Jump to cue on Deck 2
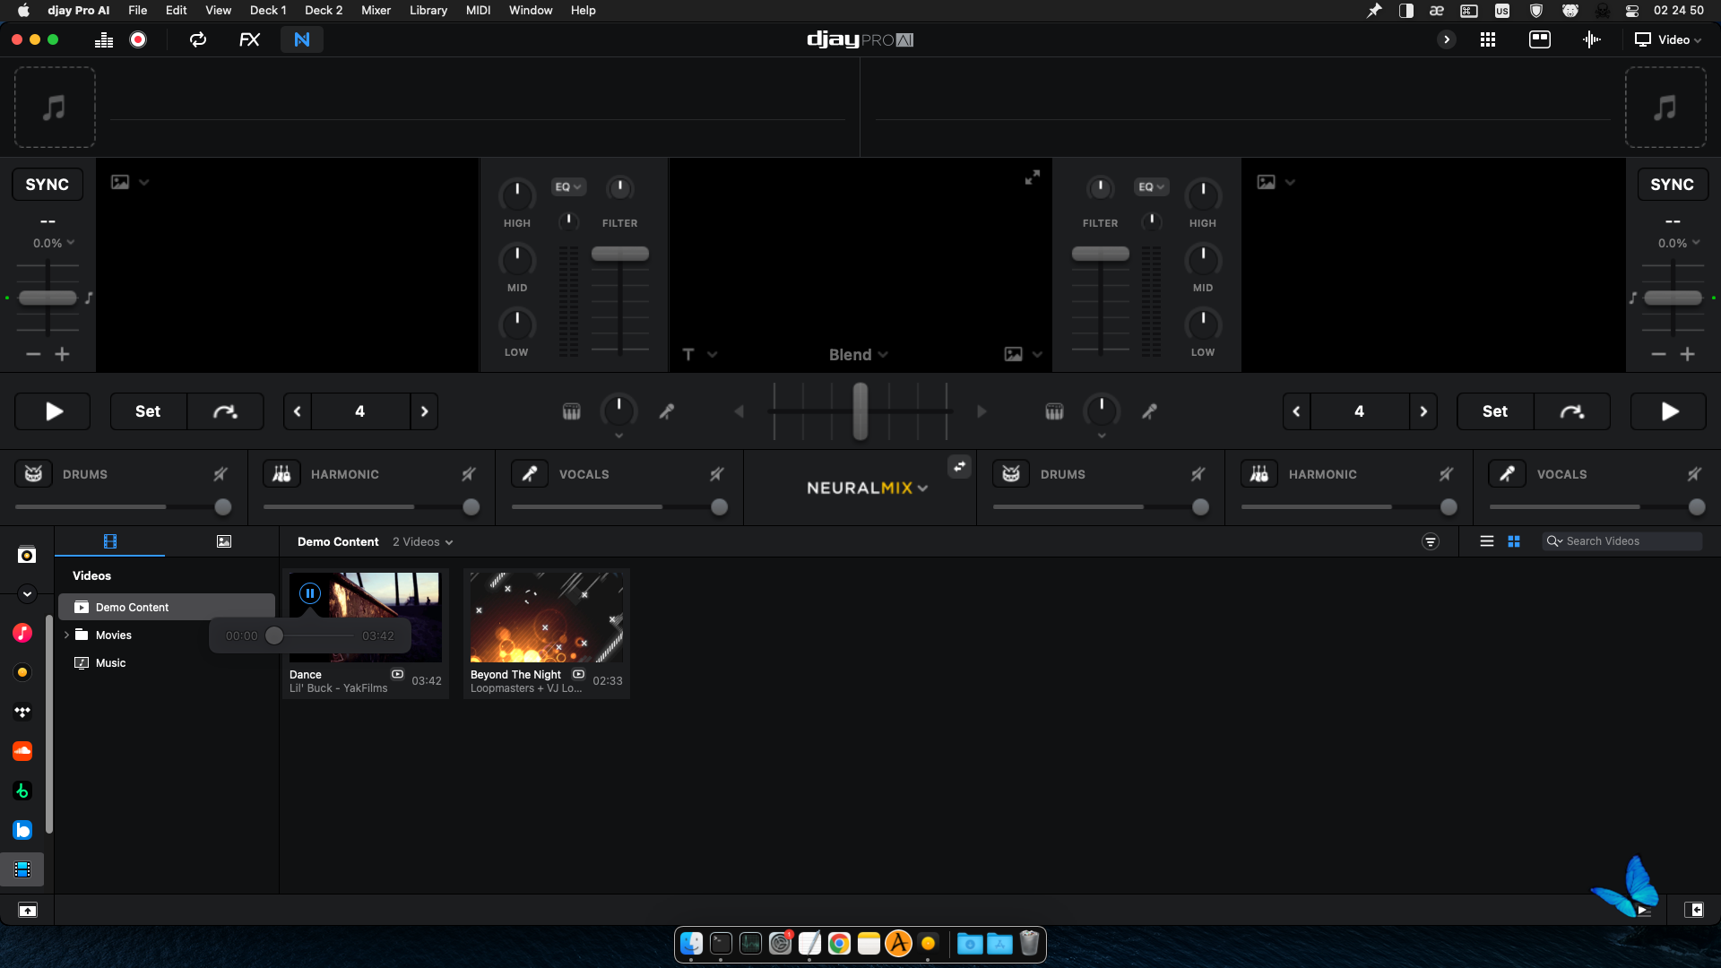This screenshot has width=1721, height=968. (1572, 411)
